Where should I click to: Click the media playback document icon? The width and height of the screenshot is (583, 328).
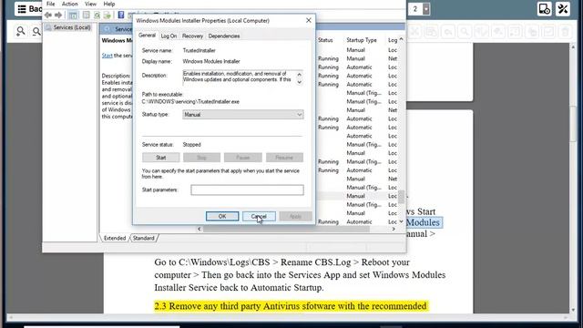[545, 8]
